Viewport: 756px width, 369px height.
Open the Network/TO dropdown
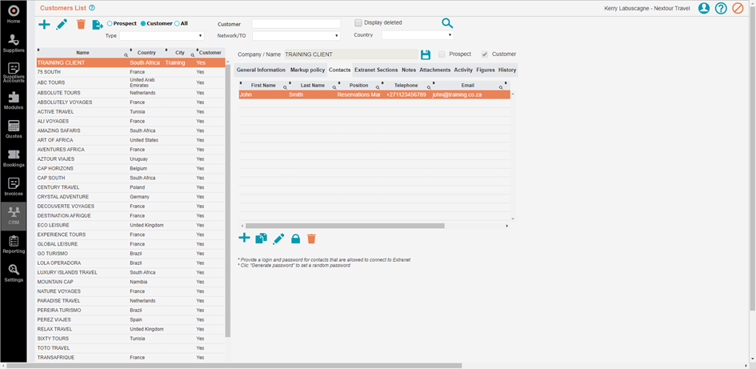tap(297, 36)
